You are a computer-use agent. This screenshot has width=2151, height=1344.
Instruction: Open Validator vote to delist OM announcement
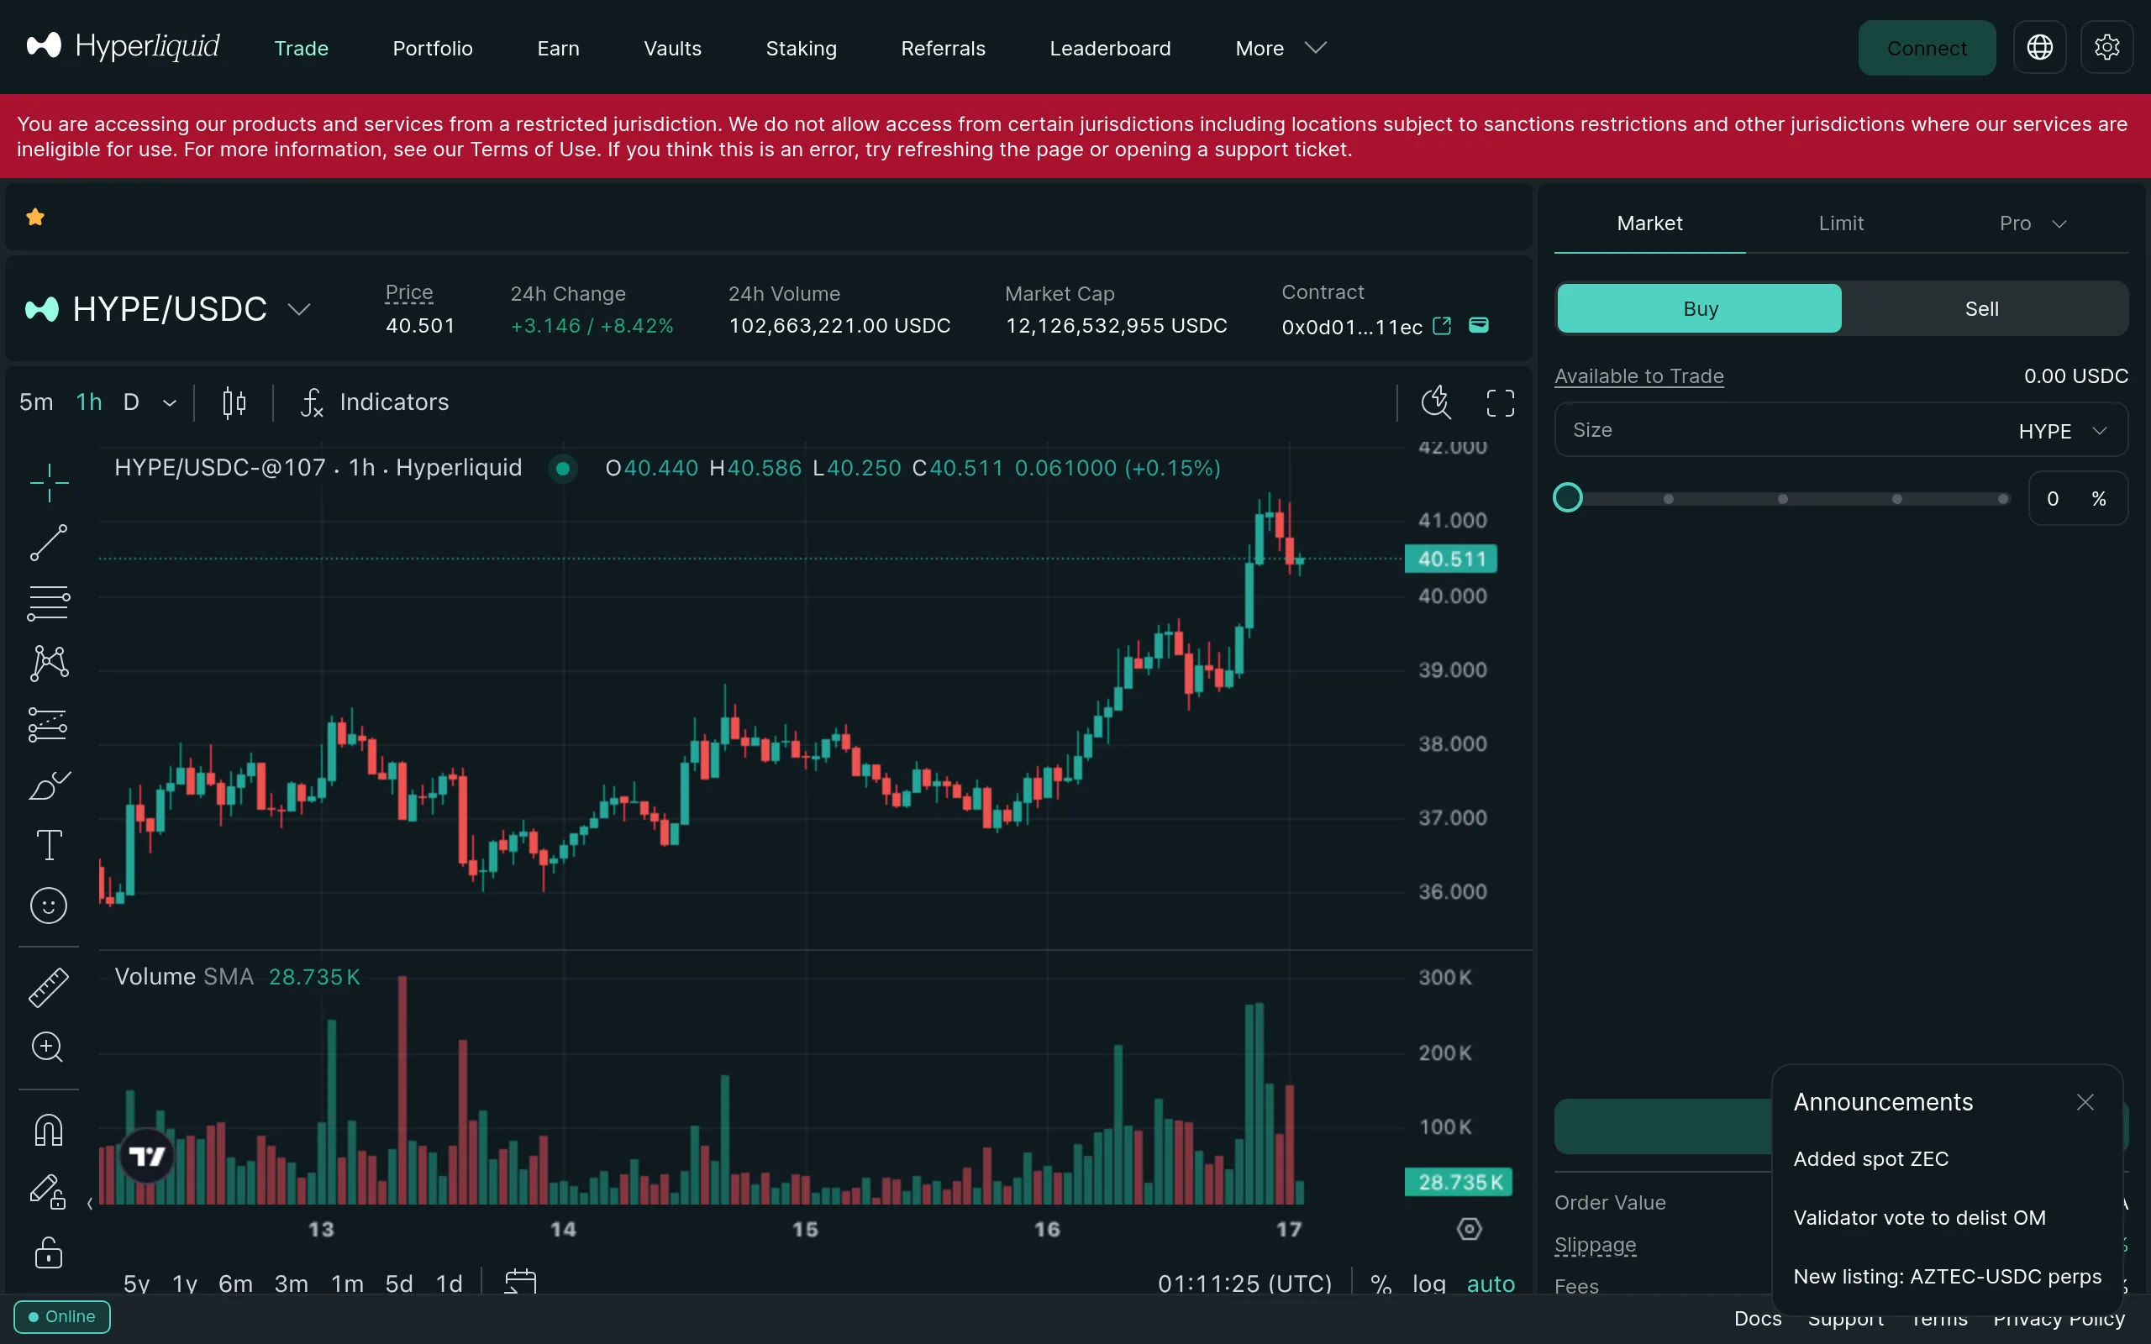[1919, 1218]
